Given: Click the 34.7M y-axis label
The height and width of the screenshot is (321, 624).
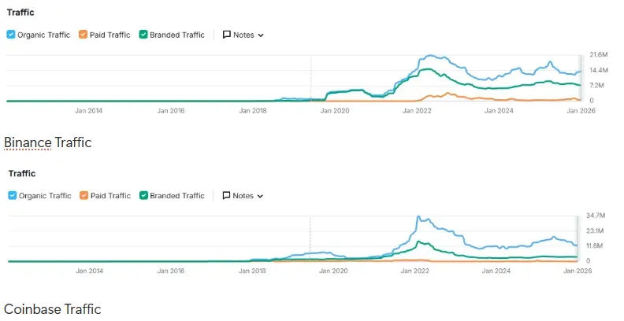Looking at the screenshot, I should 596,216.
